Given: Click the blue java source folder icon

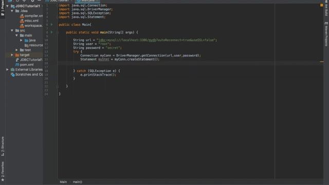Looking at the screenshot, I should (x=26, y=40).
